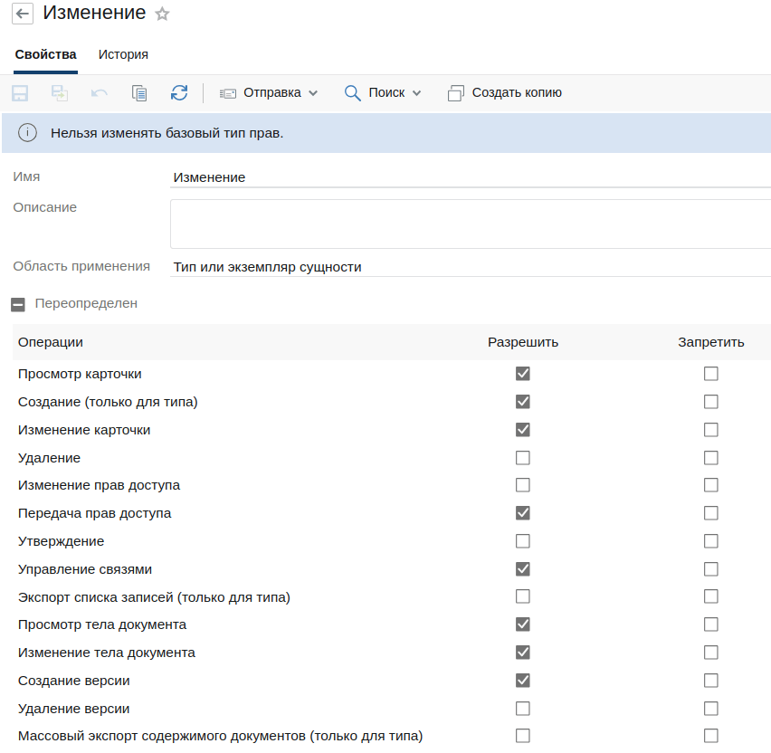Open the Поиск dropdown menu
Image resolution: width=771 pixels, height=753 pixels.
click(383, 93)
